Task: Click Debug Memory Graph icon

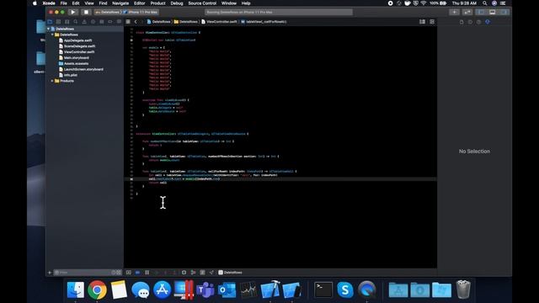Action: (193, 273)
